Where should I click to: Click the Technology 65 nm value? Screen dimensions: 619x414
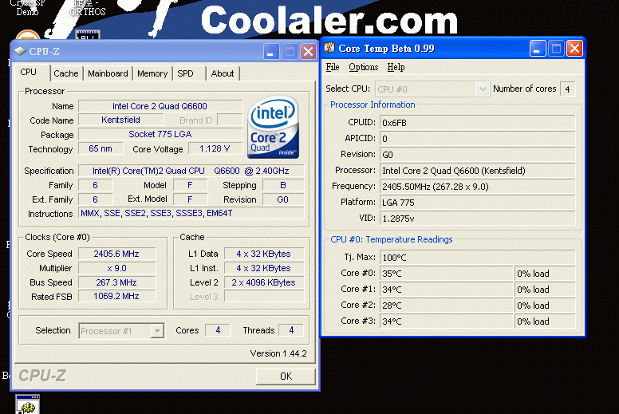click(x=101, y=149)
